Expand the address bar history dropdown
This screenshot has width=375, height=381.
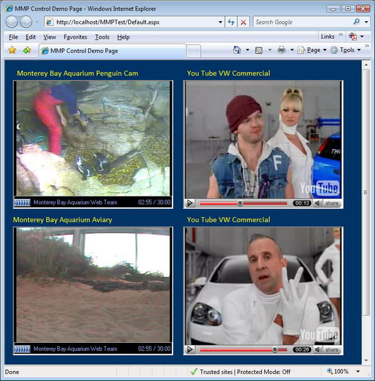[x=220, y=22]
